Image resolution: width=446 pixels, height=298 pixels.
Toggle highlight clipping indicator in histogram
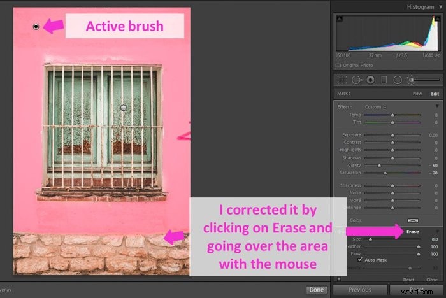tap(438, 18)
